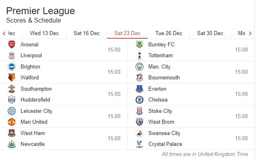Show later dates with right arrow
The image size is (256, 160).
pos(250,33)
